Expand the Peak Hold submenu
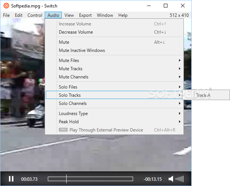Image resolution: width=230 pixels, height=186 pixels. 114,121
